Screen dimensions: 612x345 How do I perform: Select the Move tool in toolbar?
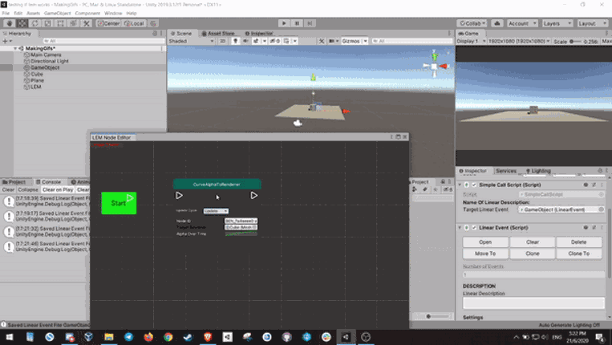coord(22,23)
